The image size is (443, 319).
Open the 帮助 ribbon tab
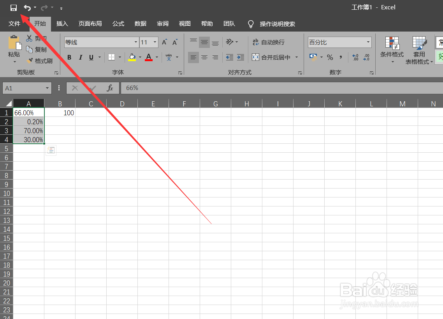[x=207, y=24]
